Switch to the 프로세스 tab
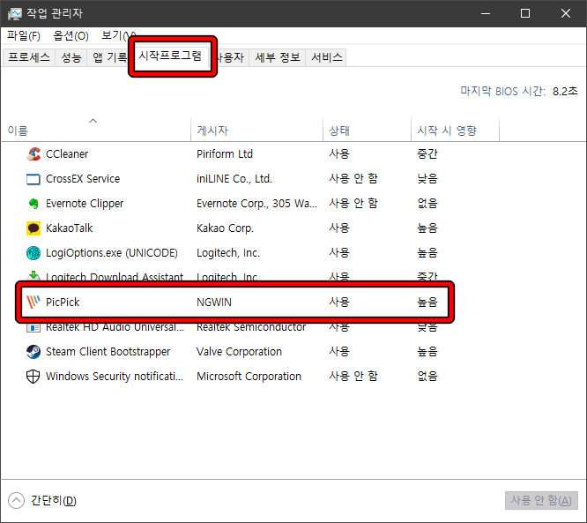This screenshot has height=523, width=587. 29,57
